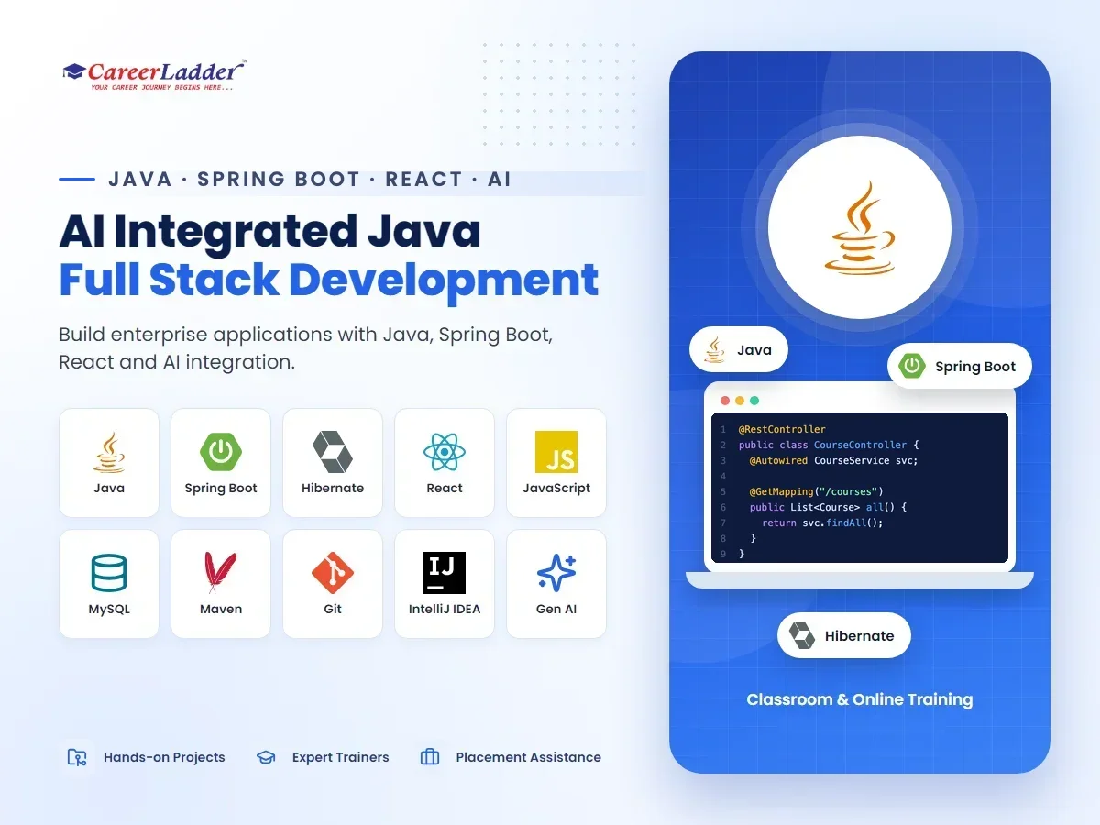Select the Hibernate icon card

tap(333, 463)
